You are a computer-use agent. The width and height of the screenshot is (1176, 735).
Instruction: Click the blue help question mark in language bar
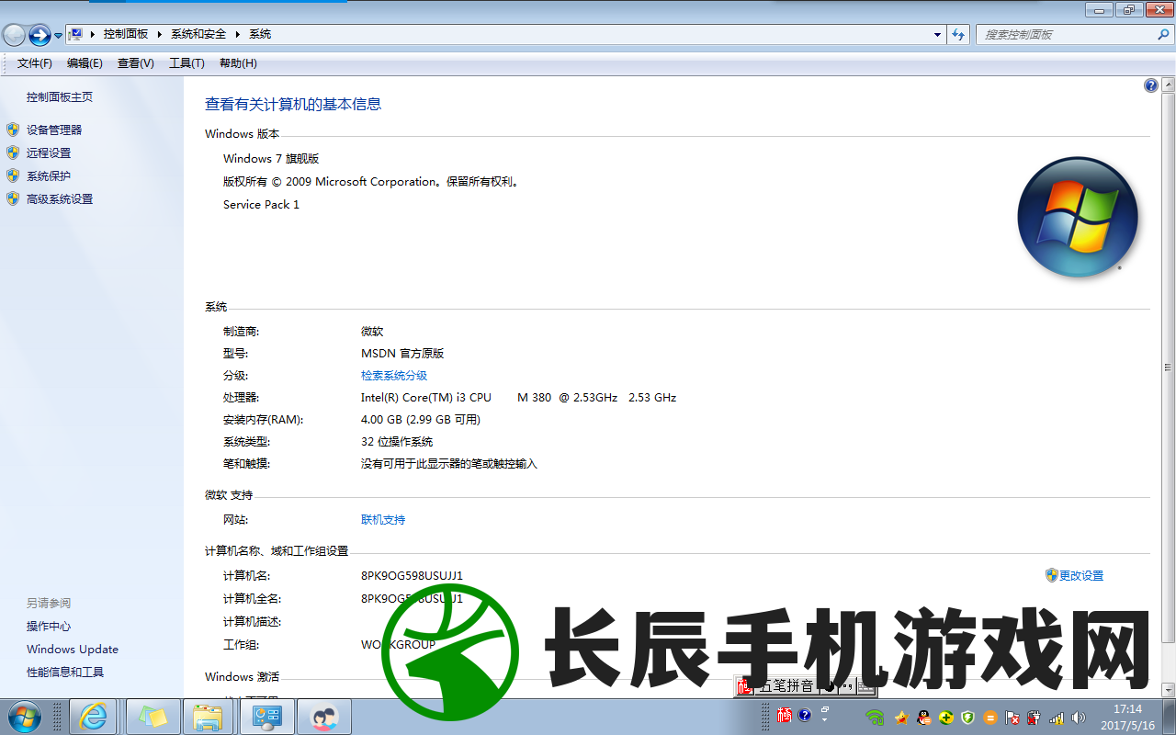click(805, 715)
